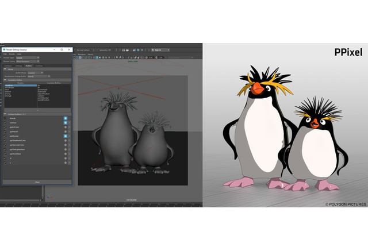
Task: Uncheck the contour buffer checkbox
Action: click(x=5, y=123)
